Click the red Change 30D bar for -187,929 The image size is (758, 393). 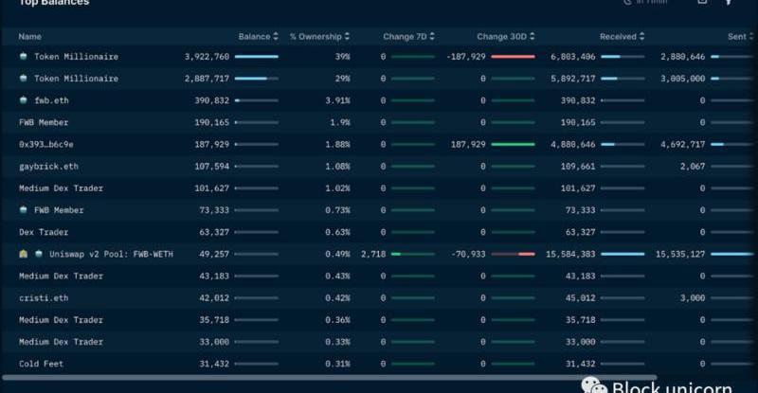(x=513, y=57)
